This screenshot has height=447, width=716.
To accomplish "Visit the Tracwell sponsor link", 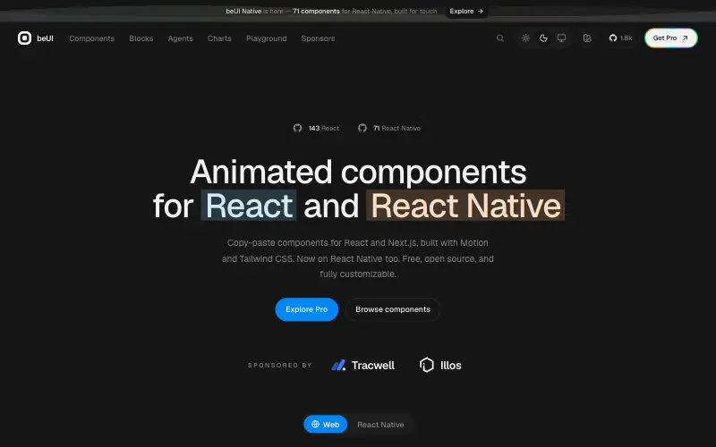I will pyautogui.click(x=363, y=366).
